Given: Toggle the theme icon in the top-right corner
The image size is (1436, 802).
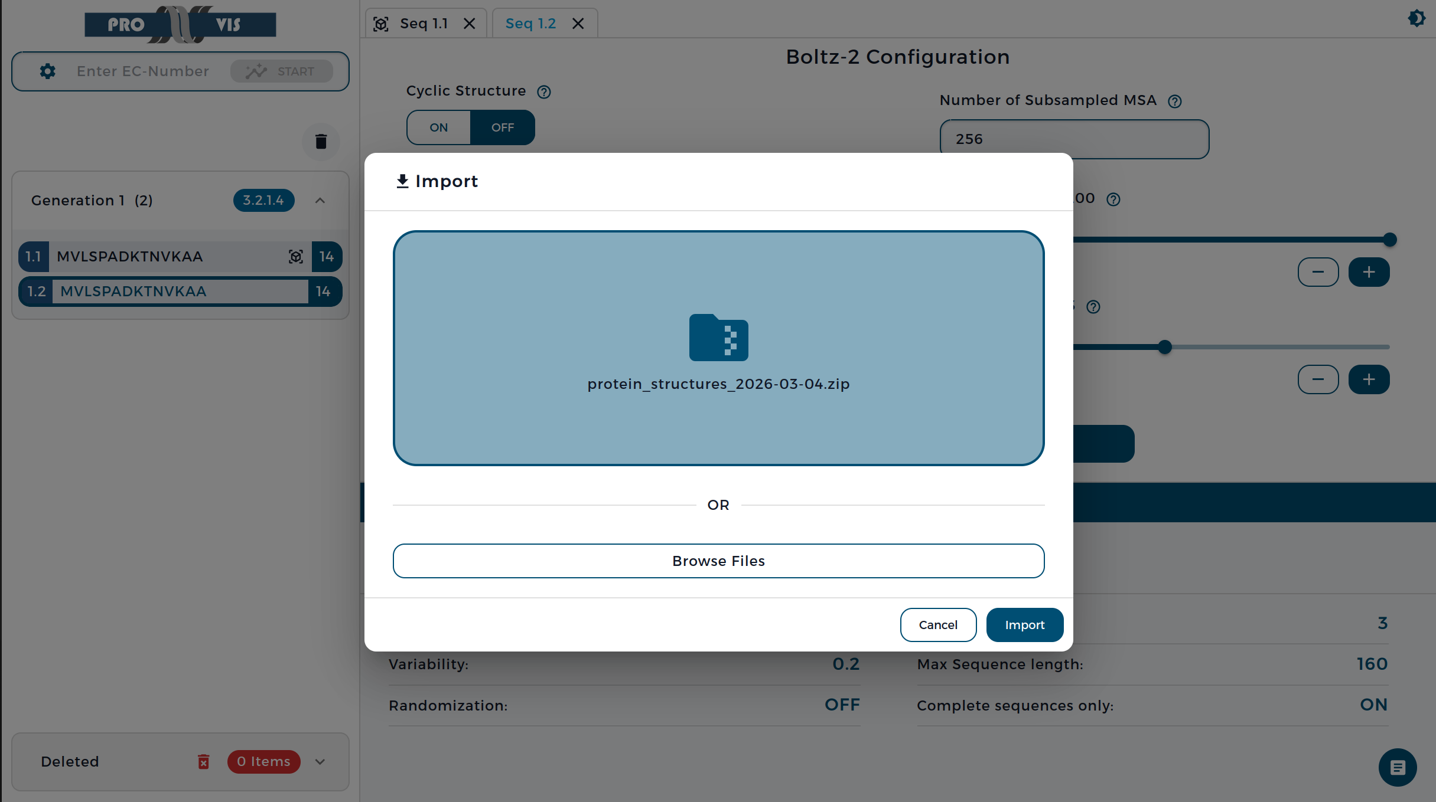Looking at the screenshot, I should 1416,18.
